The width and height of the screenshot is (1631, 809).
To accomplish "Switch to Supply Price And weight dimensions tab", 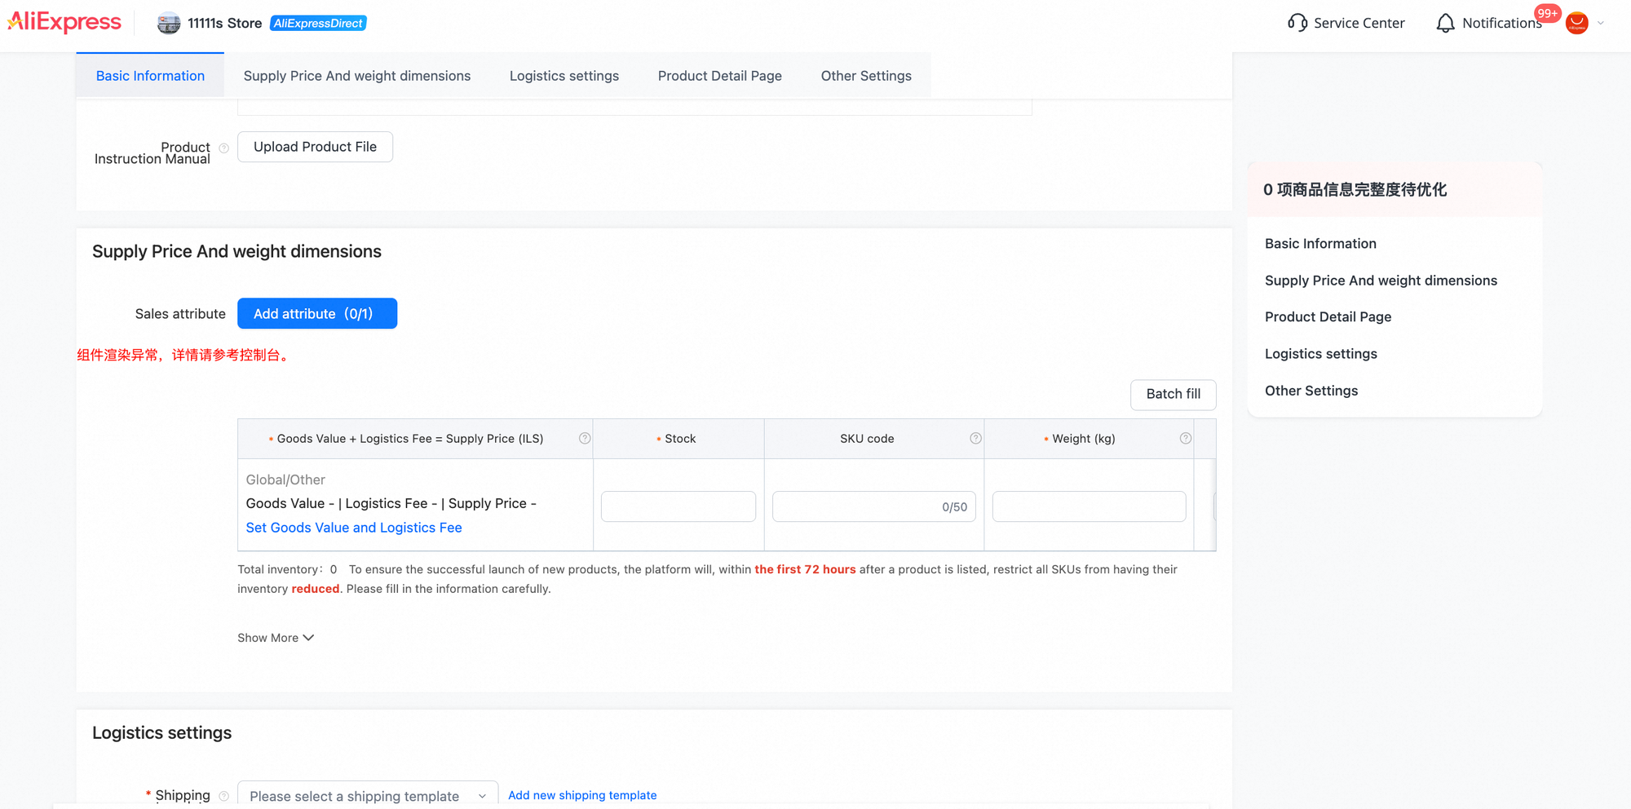I will (x=357, y=76).
